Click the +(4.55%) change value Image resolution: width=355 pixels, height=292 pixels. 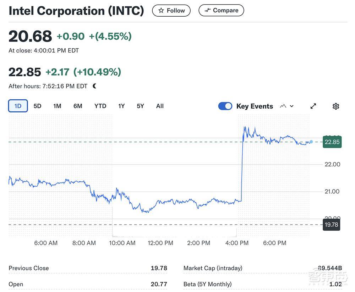click(110, 37)
